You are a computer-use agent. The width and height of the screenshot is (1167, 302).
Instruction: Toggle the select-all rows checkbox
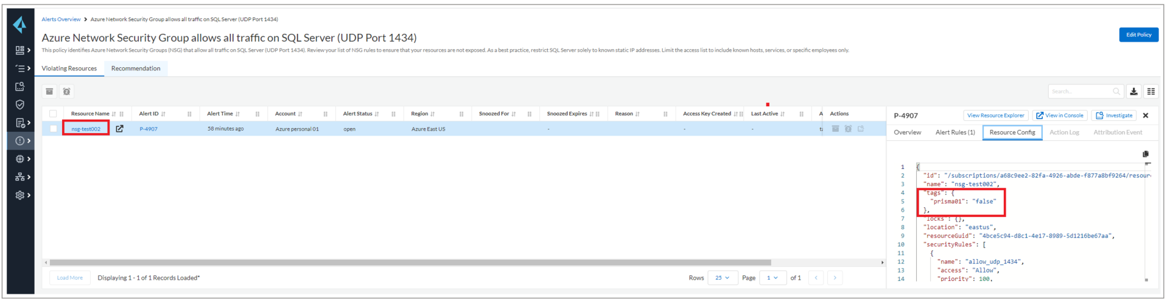(53, 114)
